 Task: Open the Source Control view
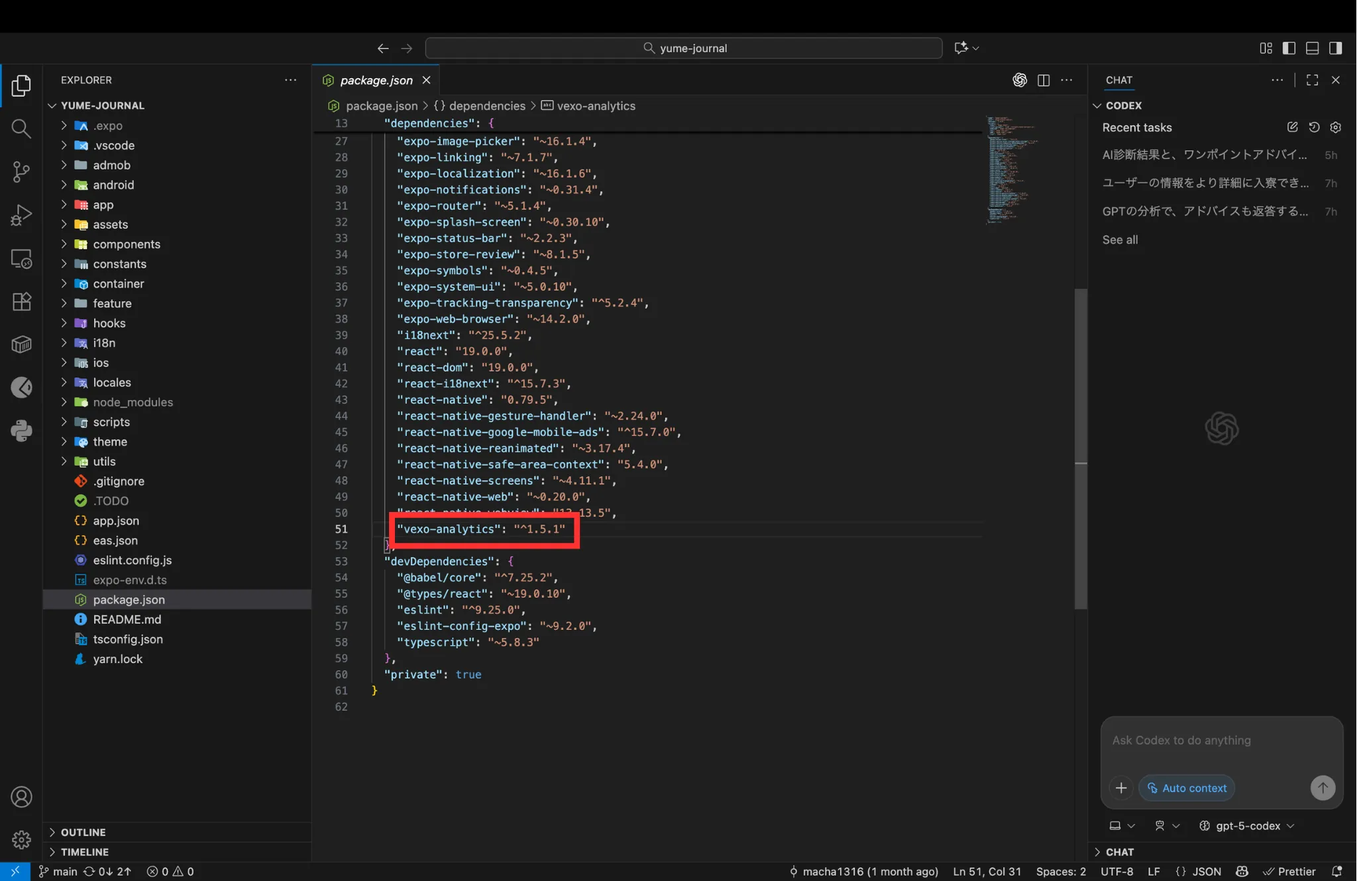click(x=21, y=172)
